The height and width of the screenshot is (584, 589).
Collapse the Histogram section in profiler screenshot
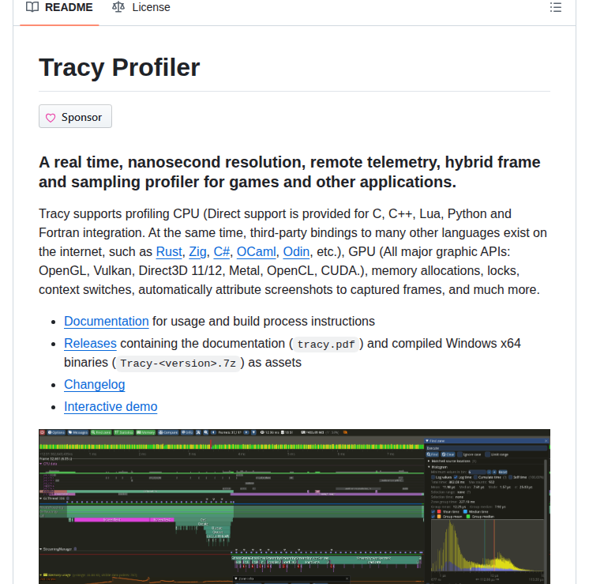coord(430,467)
